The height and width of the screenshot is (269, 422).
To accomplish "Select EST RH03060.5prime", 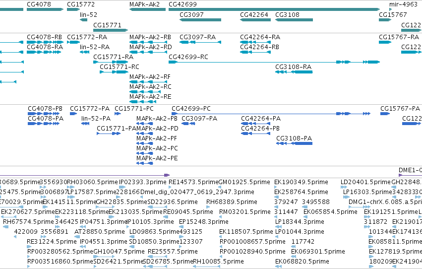I will 92,182.
